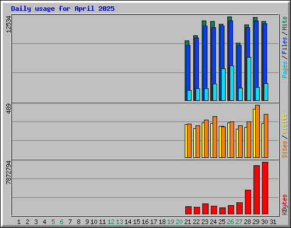Image resolution: width=291 pixels, height=228 pixels.
Task: Click the cyan Pages bar for day 28
Action: pos(249,79)
